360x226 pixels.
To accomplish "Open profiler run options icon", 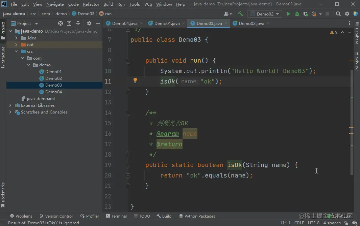I will [314, 14].
